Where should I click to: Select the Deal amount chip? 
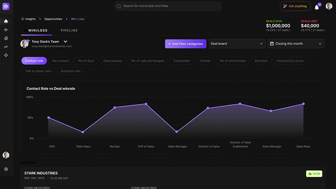(x=113, y=61)
